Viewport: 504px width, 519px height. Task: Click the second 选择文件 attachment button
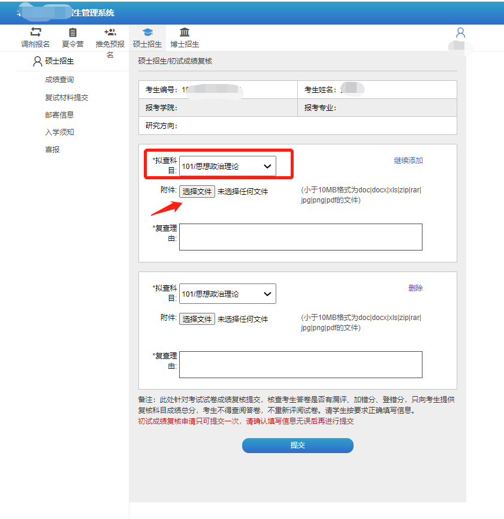coord(197,319)
